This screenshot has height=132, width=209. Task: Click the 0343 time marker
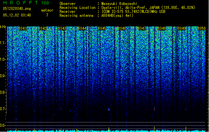[62, 28]
